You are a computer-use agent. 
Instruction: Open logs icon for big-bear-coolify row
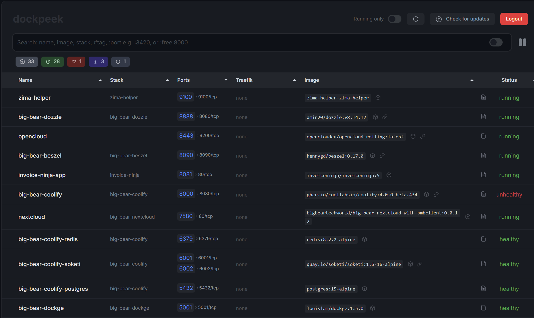coord(483,194)
